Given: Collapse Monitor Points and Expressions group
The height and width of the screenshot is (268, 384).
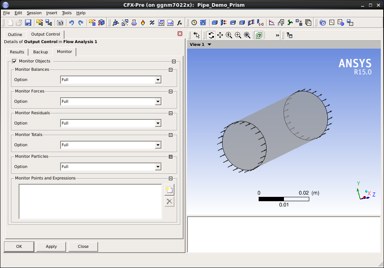Looking at the screenshot, I should point(171,178).
